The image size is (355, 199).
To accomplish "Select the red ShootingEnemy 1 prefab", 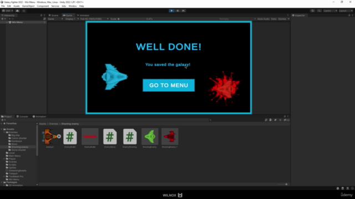I will pyautogui.click(x=170, y=137).
